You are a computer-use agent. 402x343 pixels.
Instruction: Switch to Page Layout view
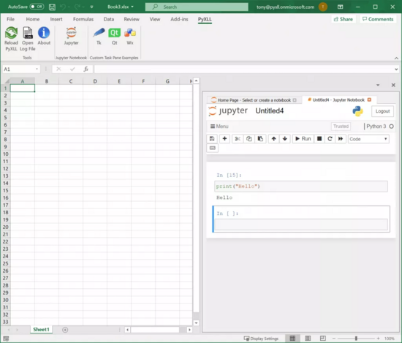(308, 339)
